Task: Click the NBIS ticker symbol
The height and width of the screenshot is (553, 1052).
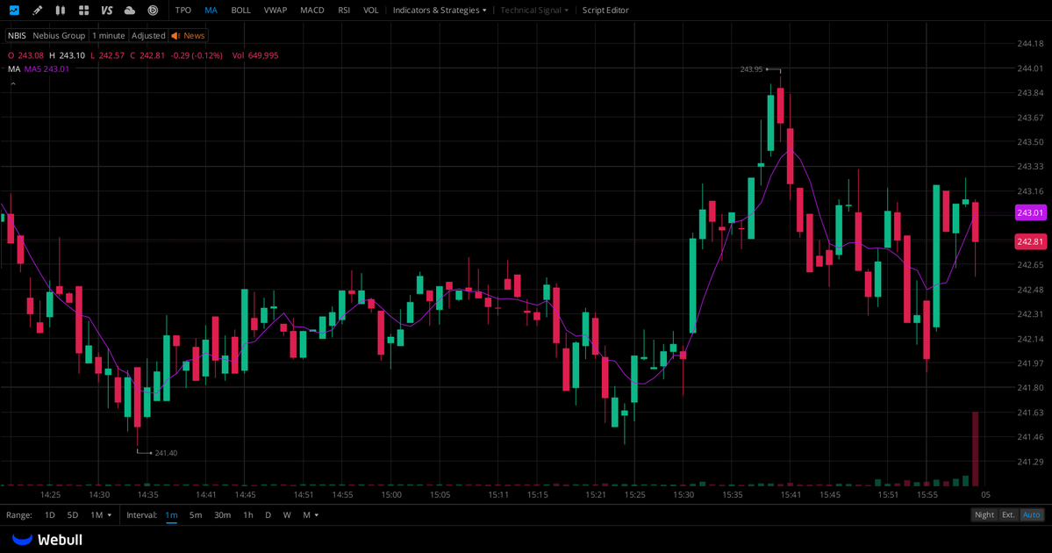Action: coord(17,36)
